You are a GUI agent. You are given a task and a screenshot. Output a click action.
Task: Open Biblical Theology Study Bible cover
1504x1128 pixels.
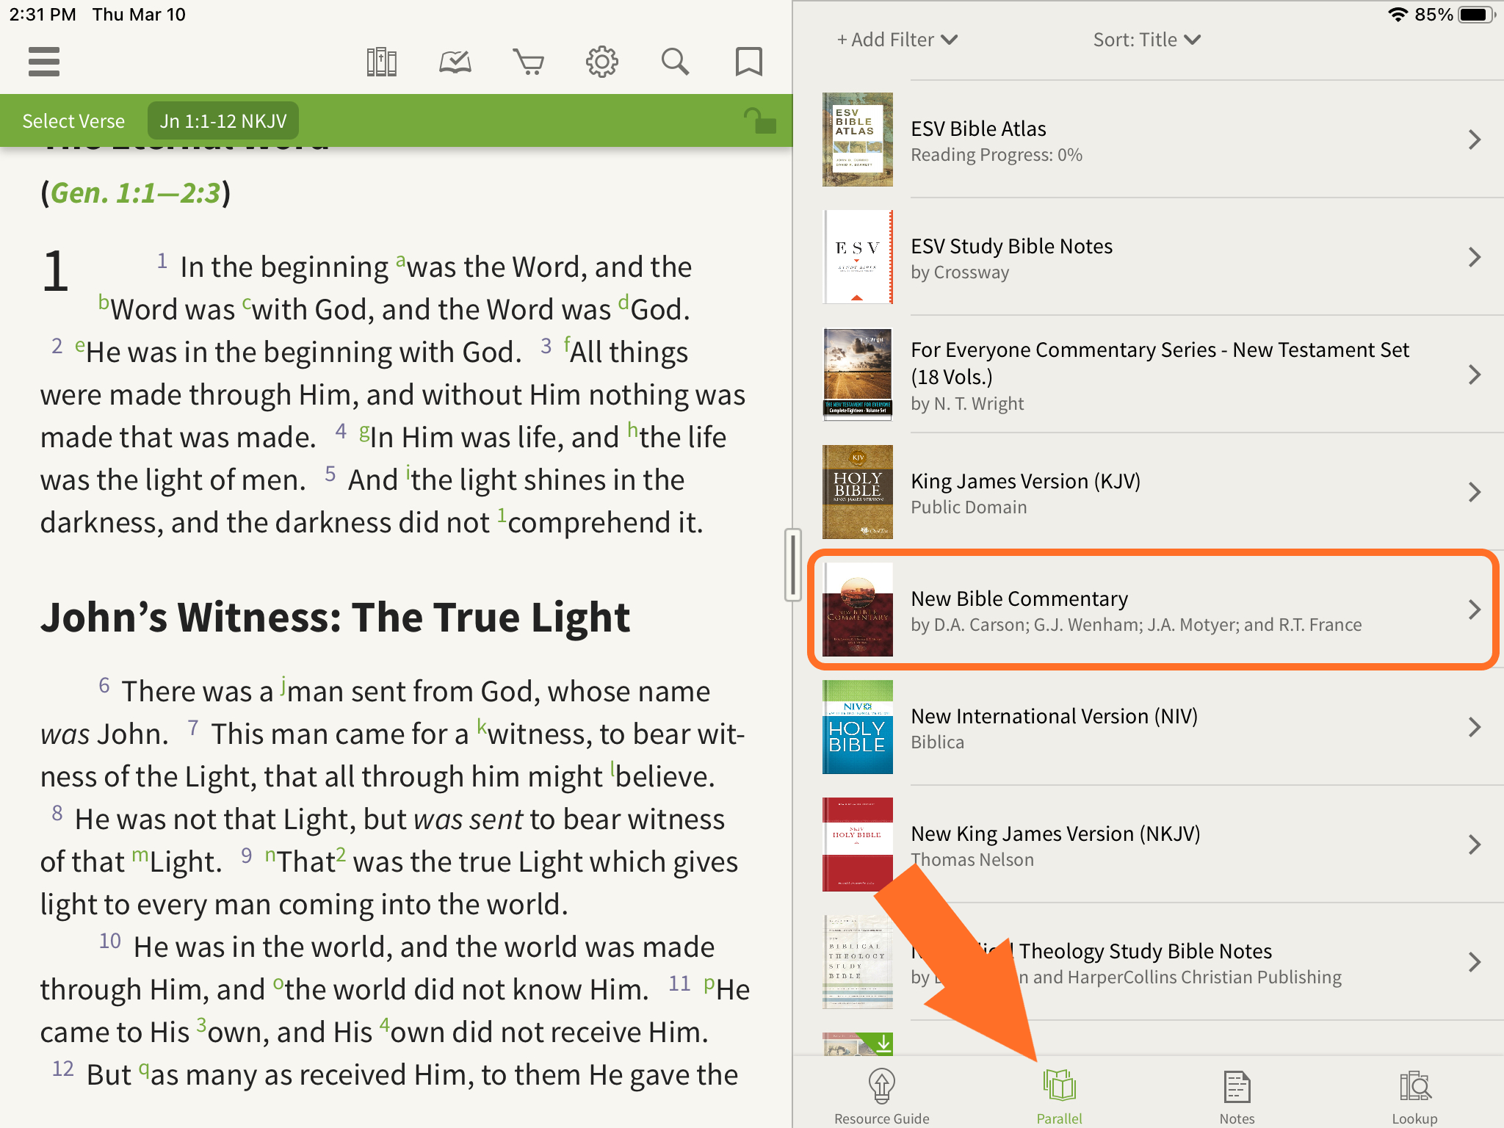[858, 962]
